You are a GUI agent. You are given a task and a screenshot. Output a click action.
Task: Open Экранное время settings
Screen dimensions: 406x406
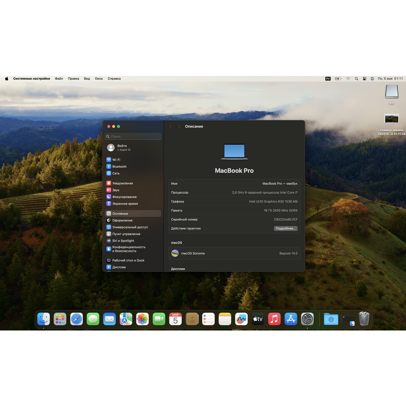[x=133, y=203]
